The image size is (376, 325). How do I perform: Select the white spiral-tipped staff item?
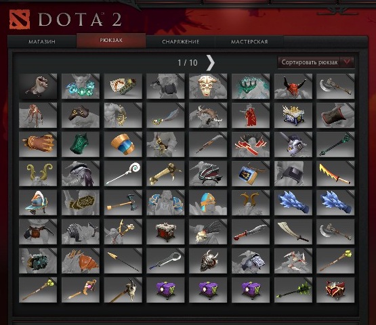(123, 173)
